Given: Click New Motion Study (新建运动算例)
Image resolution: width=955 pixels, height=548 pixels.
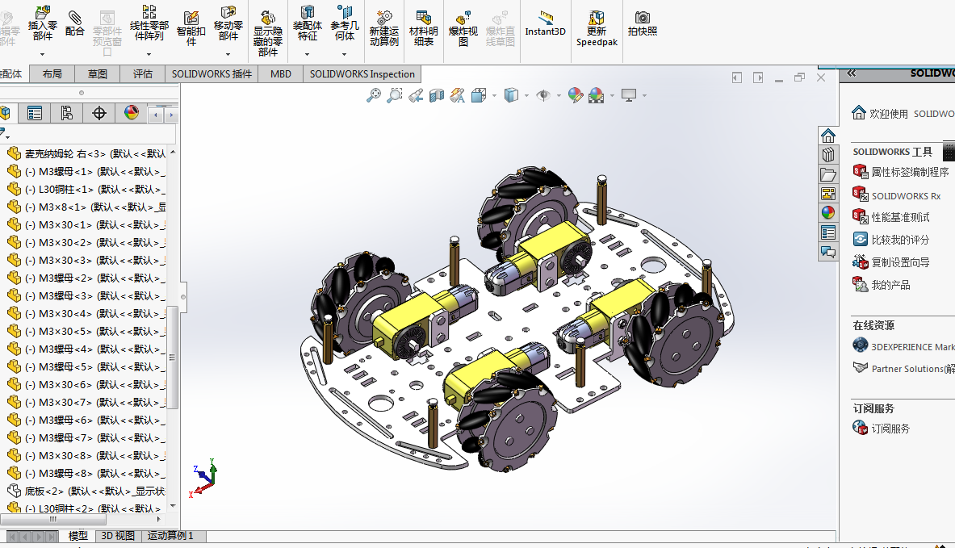Looking at the screenshot, I should [383, 28].
